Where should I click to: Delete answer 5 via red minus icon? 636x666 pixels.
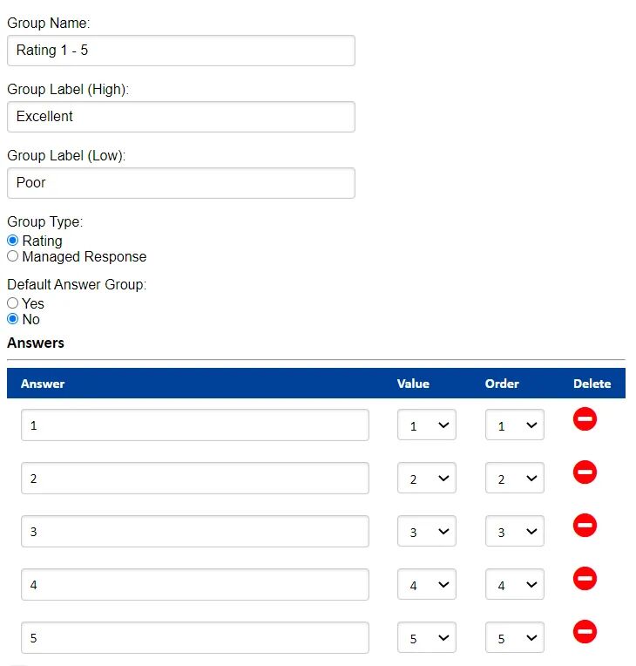coord(585,631)
